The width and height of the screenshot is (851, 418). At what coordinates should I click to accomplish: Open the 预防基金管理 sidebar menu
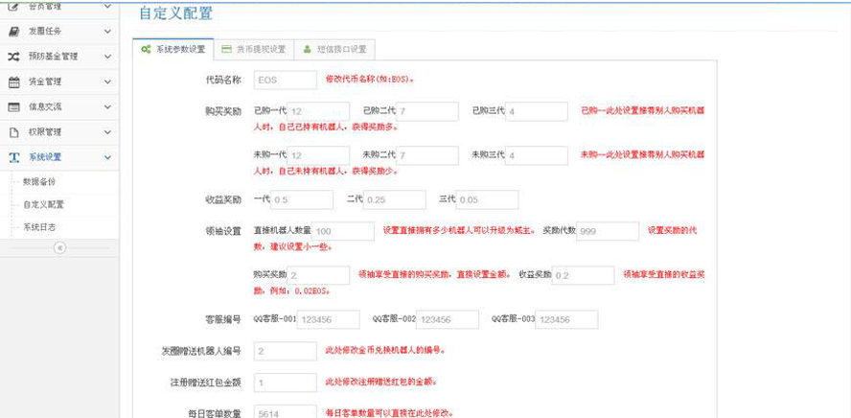[59, 57]
